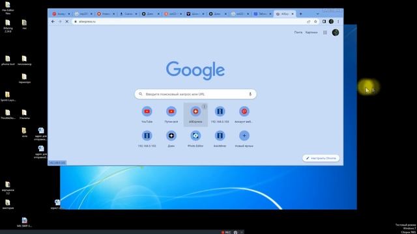Open the gear icon on the recording bar

235,232
